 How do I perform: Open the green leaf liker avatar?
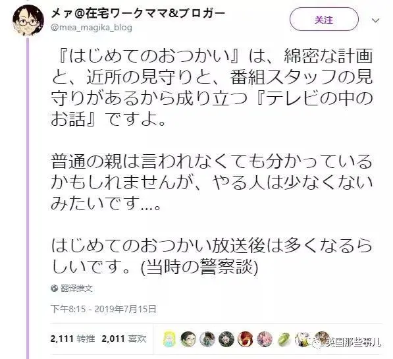coord(284,339)
